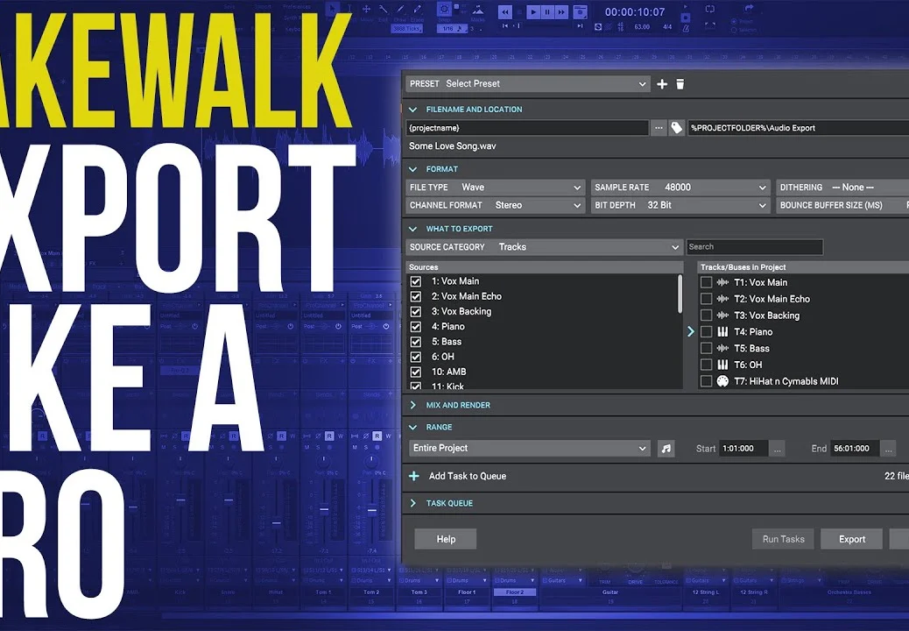Select the Move tool in Cakewalk toolbar
This screenshot has height=631, width=909.
pyautogui.click(x=366, y=10)
